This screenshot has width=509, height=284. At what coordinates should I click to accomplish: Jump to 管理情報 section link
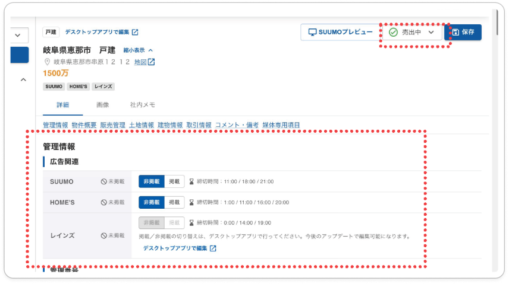tap(55, 125)
